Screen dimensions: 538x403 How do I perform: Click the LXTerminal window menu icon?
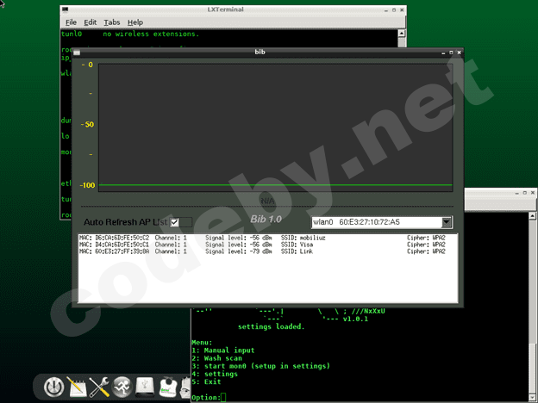pyautogui.click(x=66, y=9)
